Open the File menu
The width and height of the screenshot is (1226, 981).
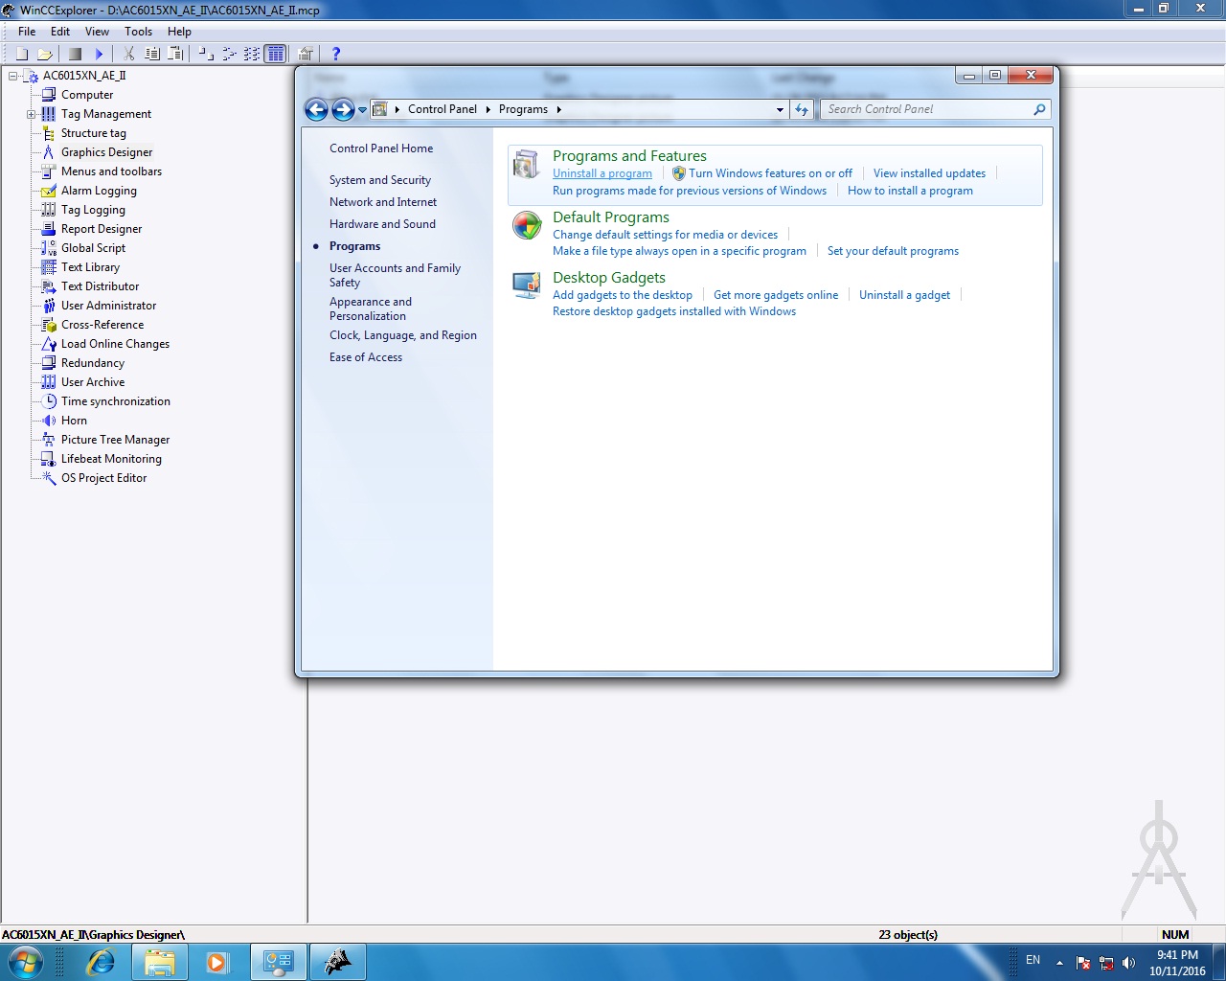(27, 32)
